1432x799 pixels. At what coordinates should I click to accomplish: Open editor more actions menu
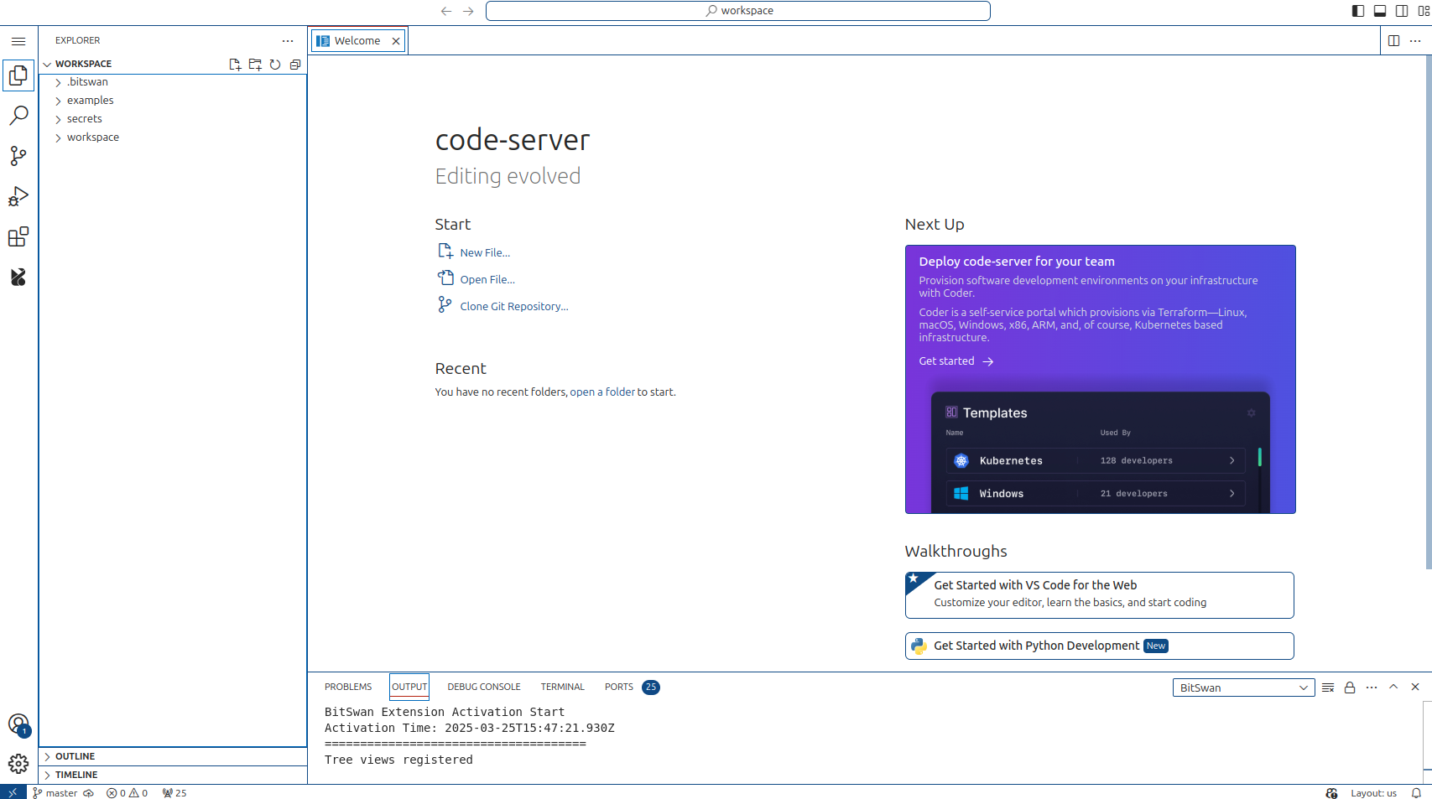click(1415, 41)
